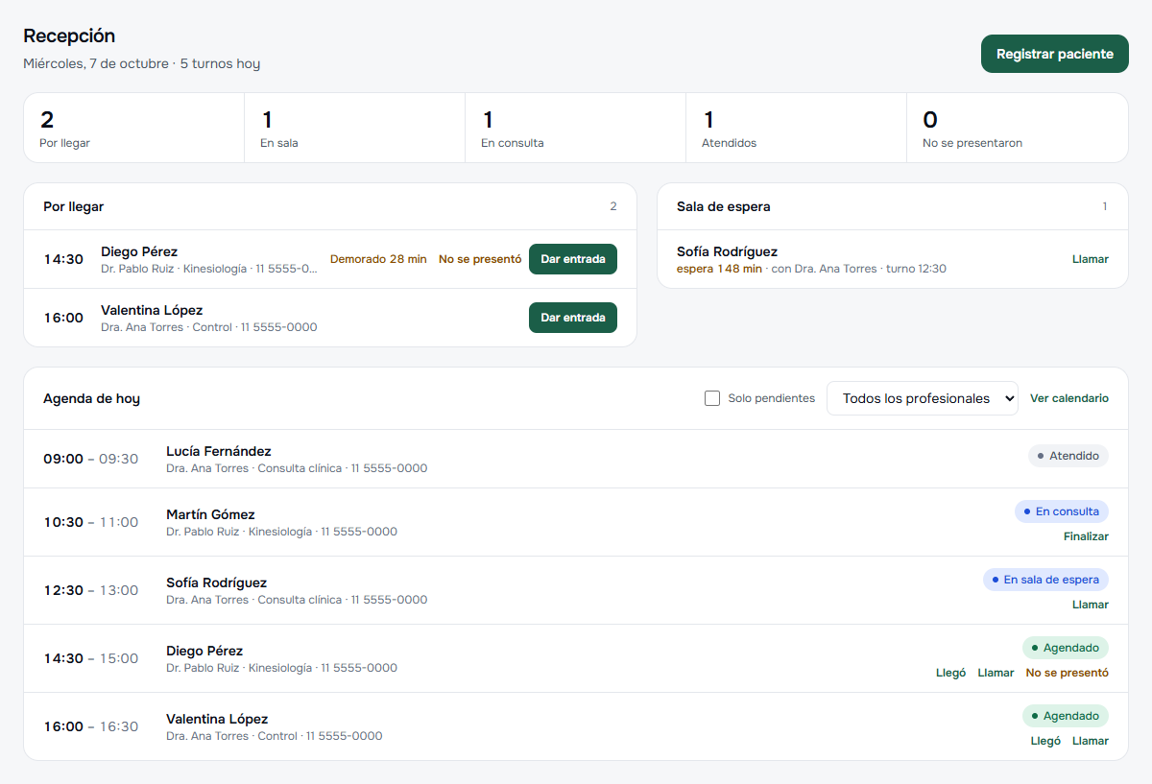
Task: Open the Todos los profesionales dropdown
Action: point(922,398)
